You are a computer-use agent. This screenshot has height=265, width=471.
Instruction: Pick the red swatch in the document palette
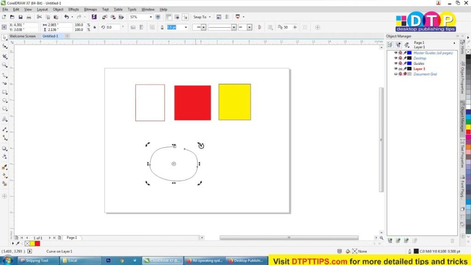[38, 243]
